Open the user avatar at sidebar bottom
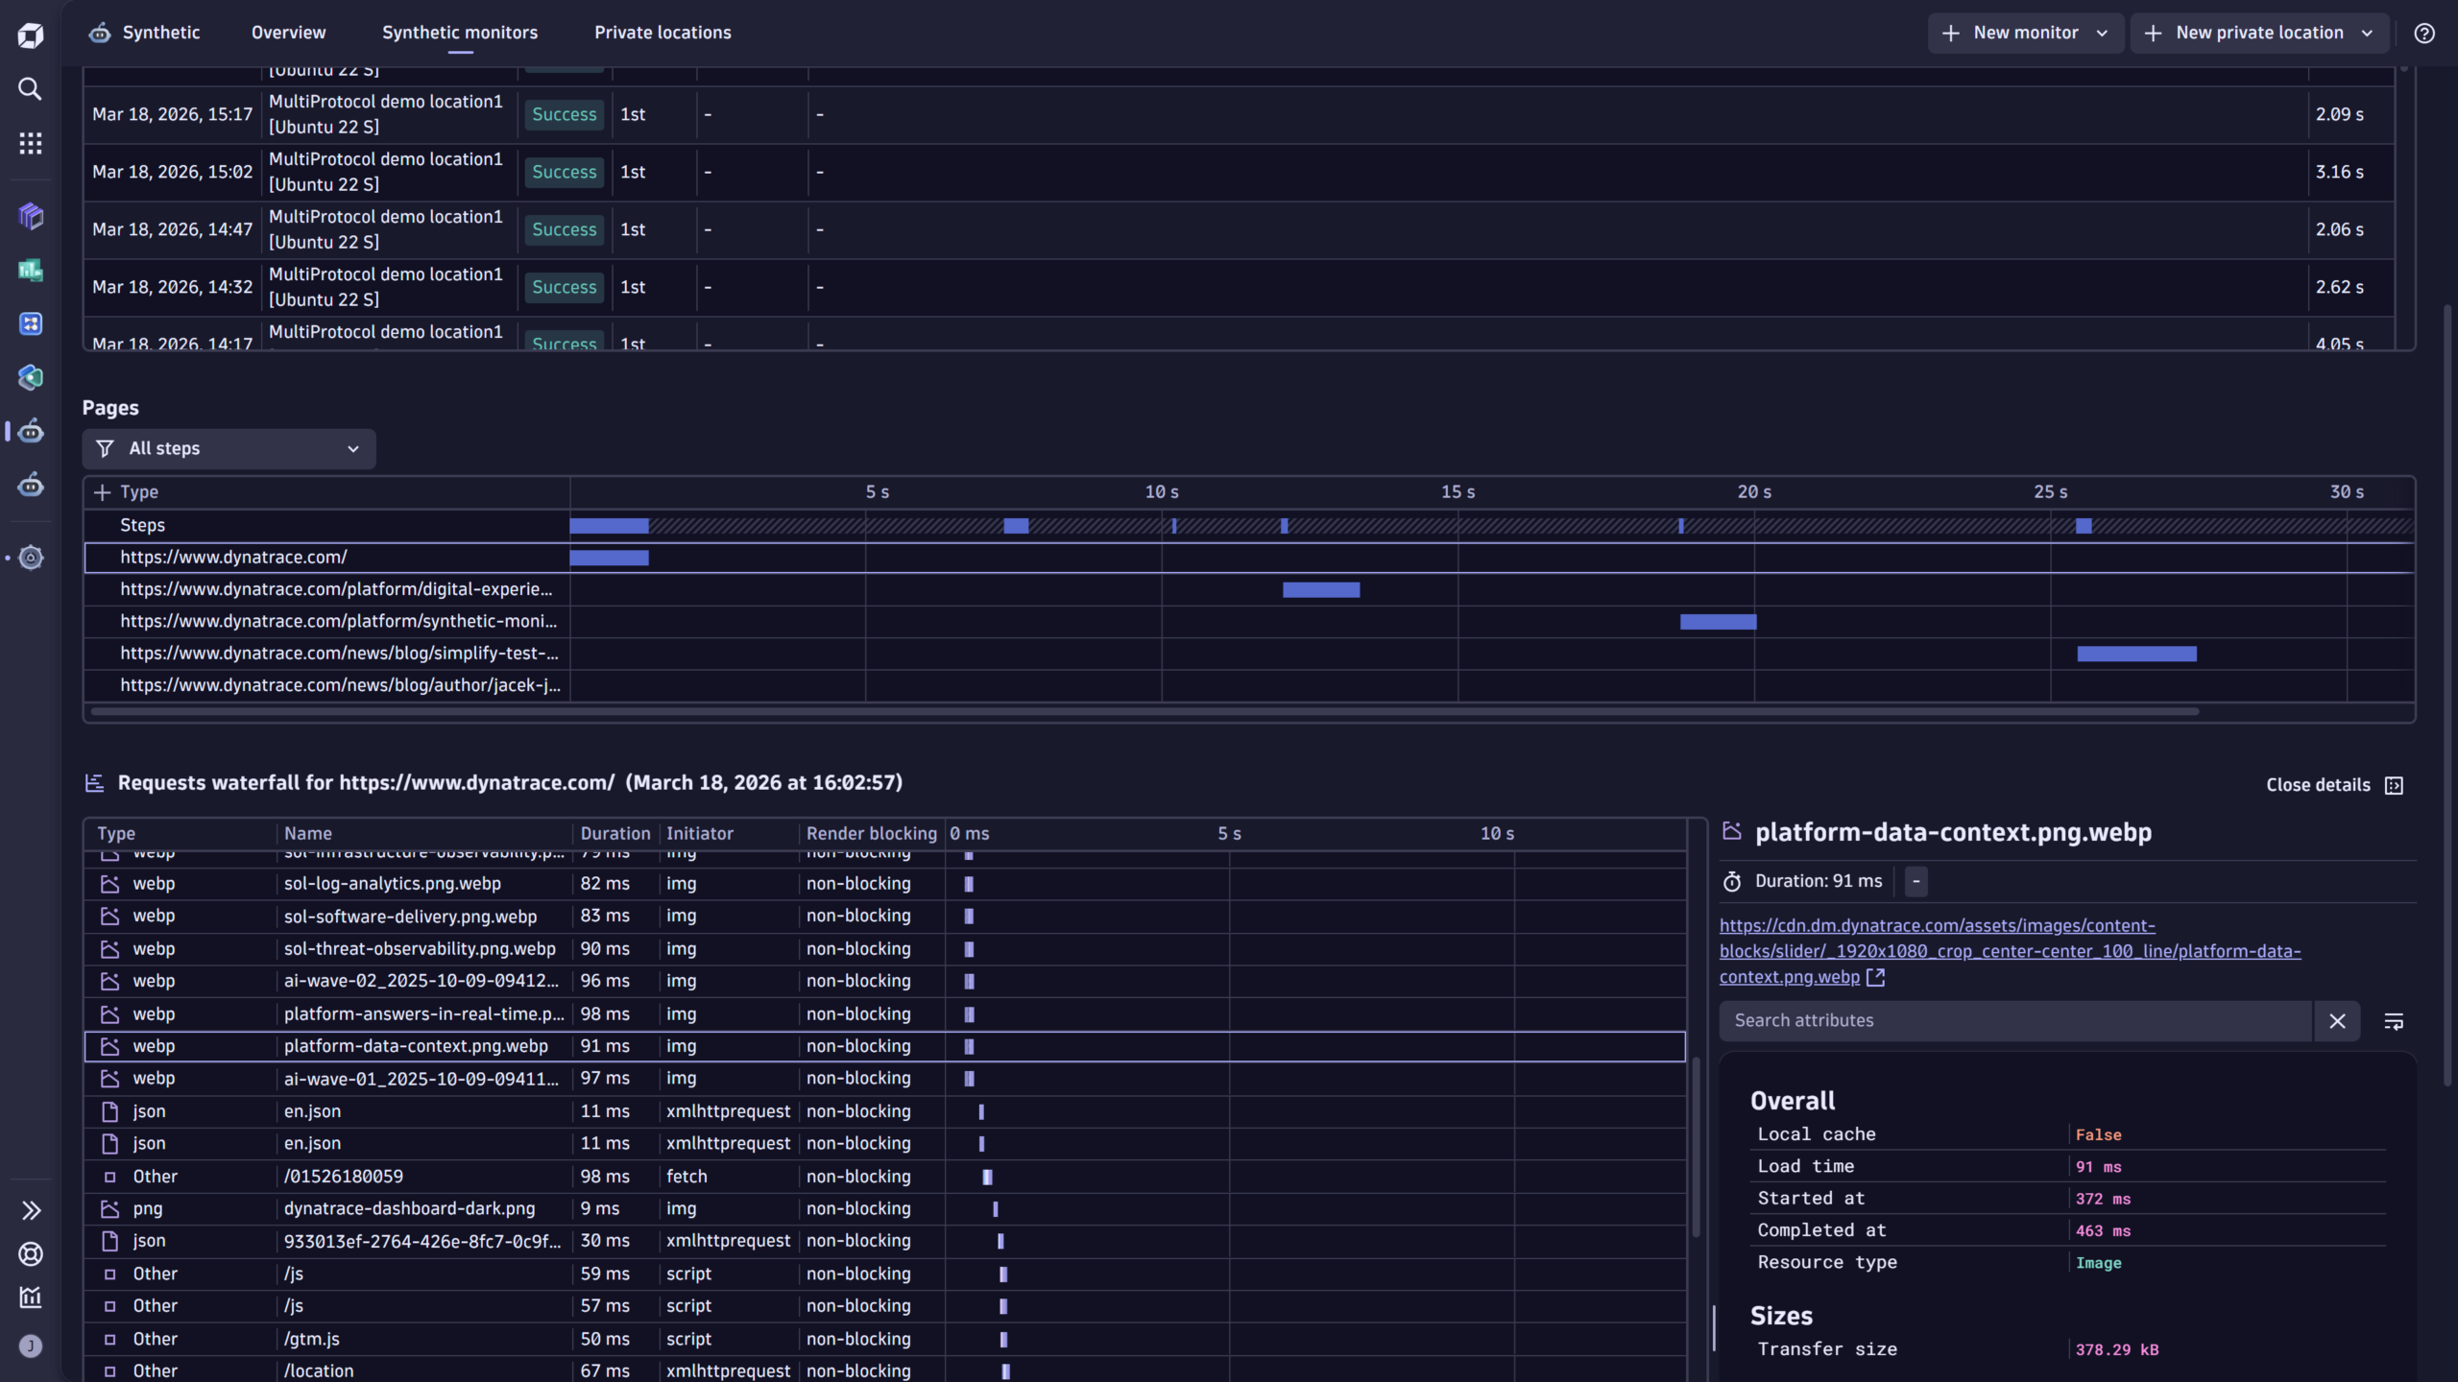Screen dimensions: 2458x1382 point(30,1346)
